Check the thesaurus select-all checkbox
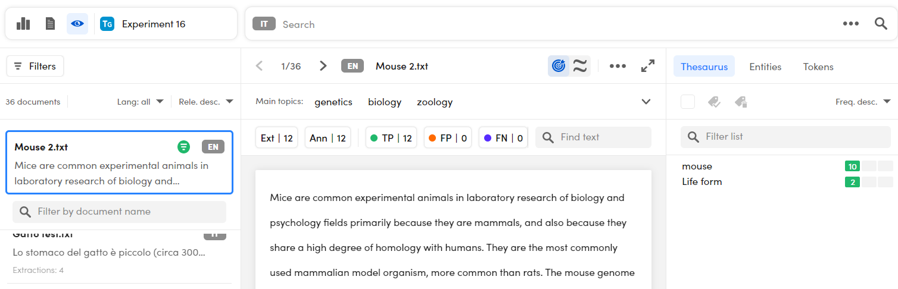This screenshot has width=898, height=289. (688, 102)
